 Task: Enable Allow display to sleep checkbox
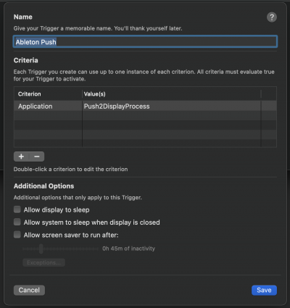(17, 209)
